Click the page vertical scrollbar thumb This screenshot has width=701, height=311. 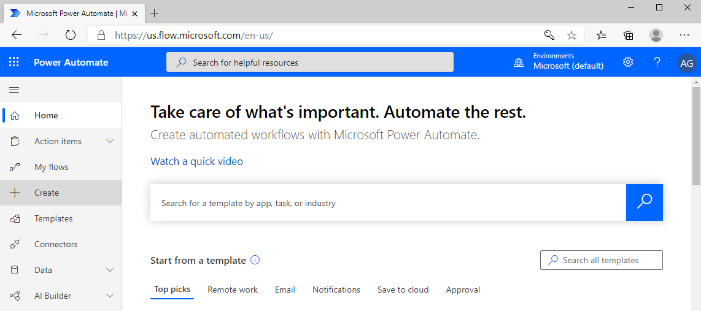click(x=696, y=136)
